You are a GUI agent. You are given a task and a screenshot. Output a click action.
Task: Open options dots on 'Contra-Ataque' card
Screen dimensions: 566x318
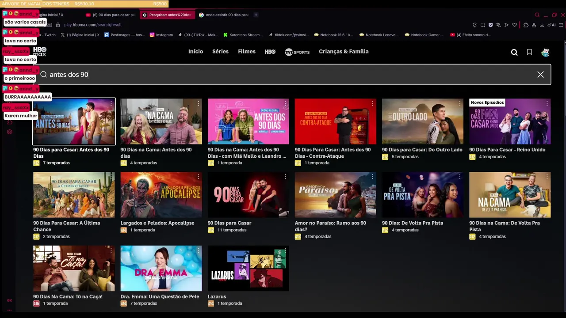372,103
